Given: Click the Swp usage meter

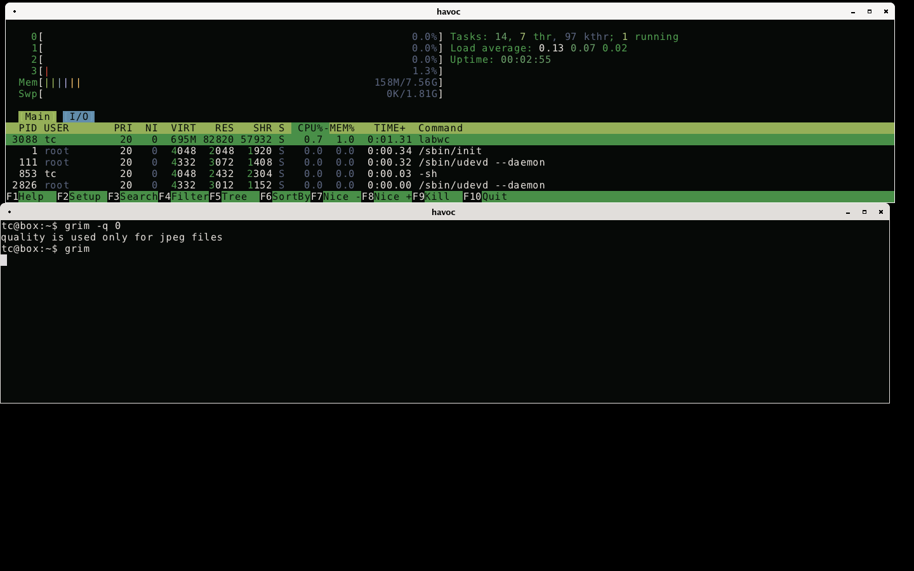Looking at the screenshot, I should [231, 94].
